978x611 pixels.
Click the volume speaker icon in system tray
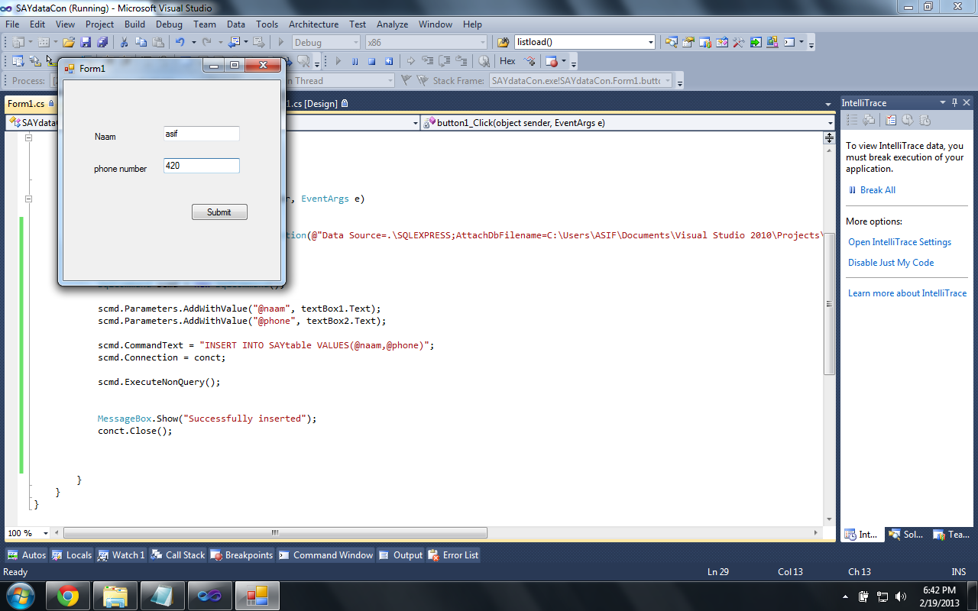901,596
